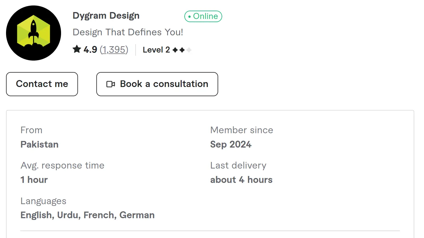Click the 1 hour response time value
Screen dimensions: 424x238
click(x=34, y=180)
